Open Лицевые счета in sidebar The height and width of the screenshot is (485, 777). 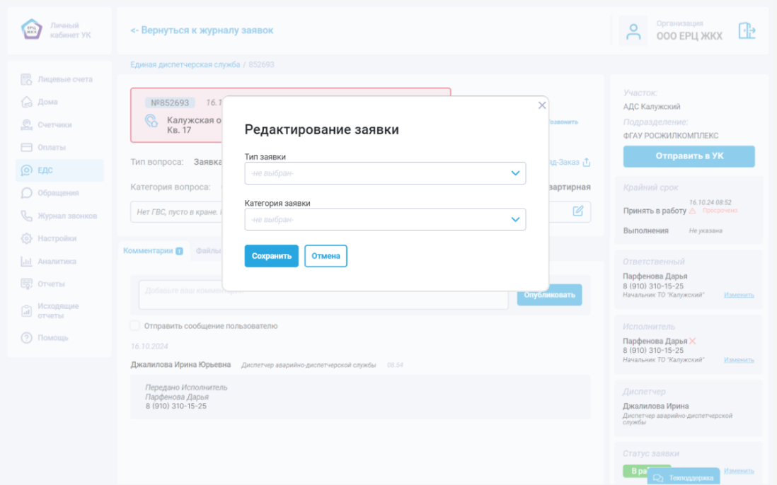(x=64, y=79)
